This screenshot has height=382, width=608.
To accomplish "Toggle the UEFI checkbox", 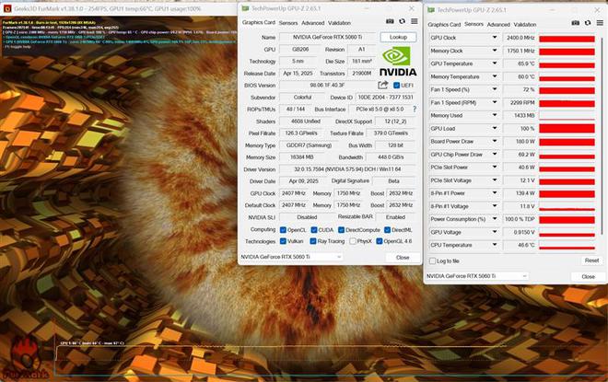I will pyautogui.click(x=396, y=85).
